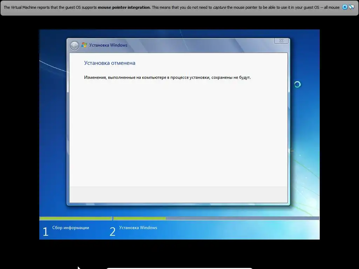
Task: Click the Windows flag logo in title bar
Action: pos(84,45)
